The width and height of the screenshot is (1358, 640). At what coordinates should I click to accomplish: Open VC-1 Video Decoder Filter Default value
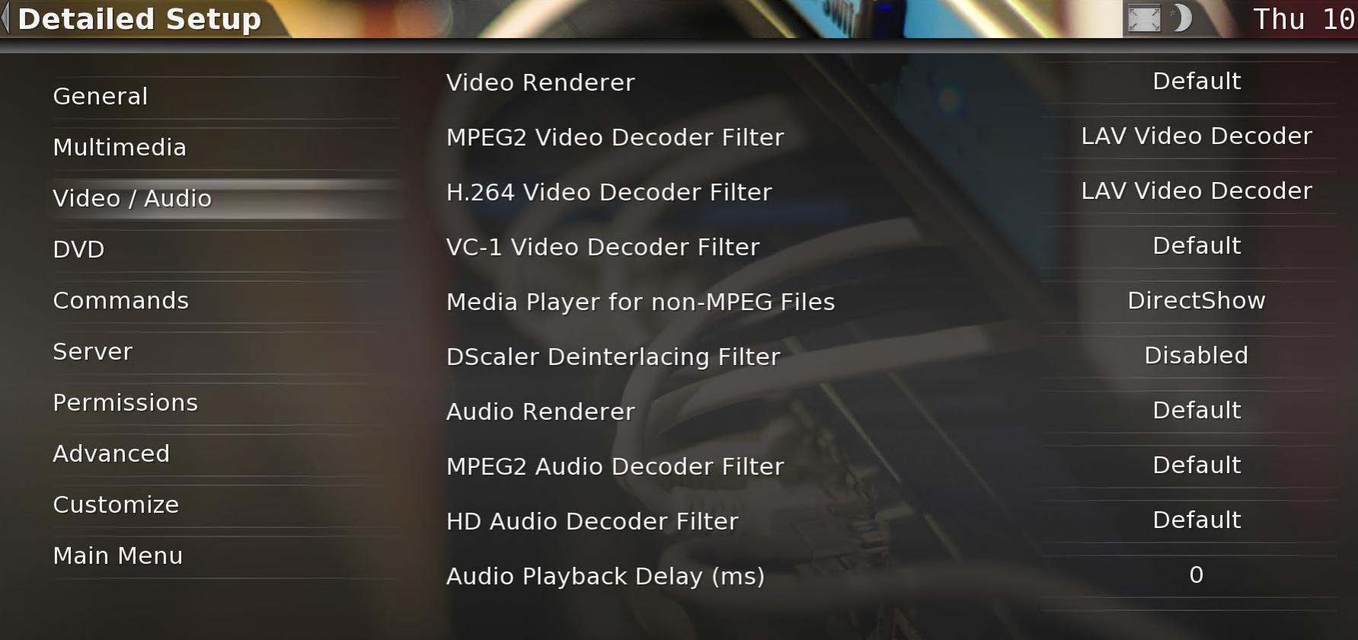point(1196,246)
